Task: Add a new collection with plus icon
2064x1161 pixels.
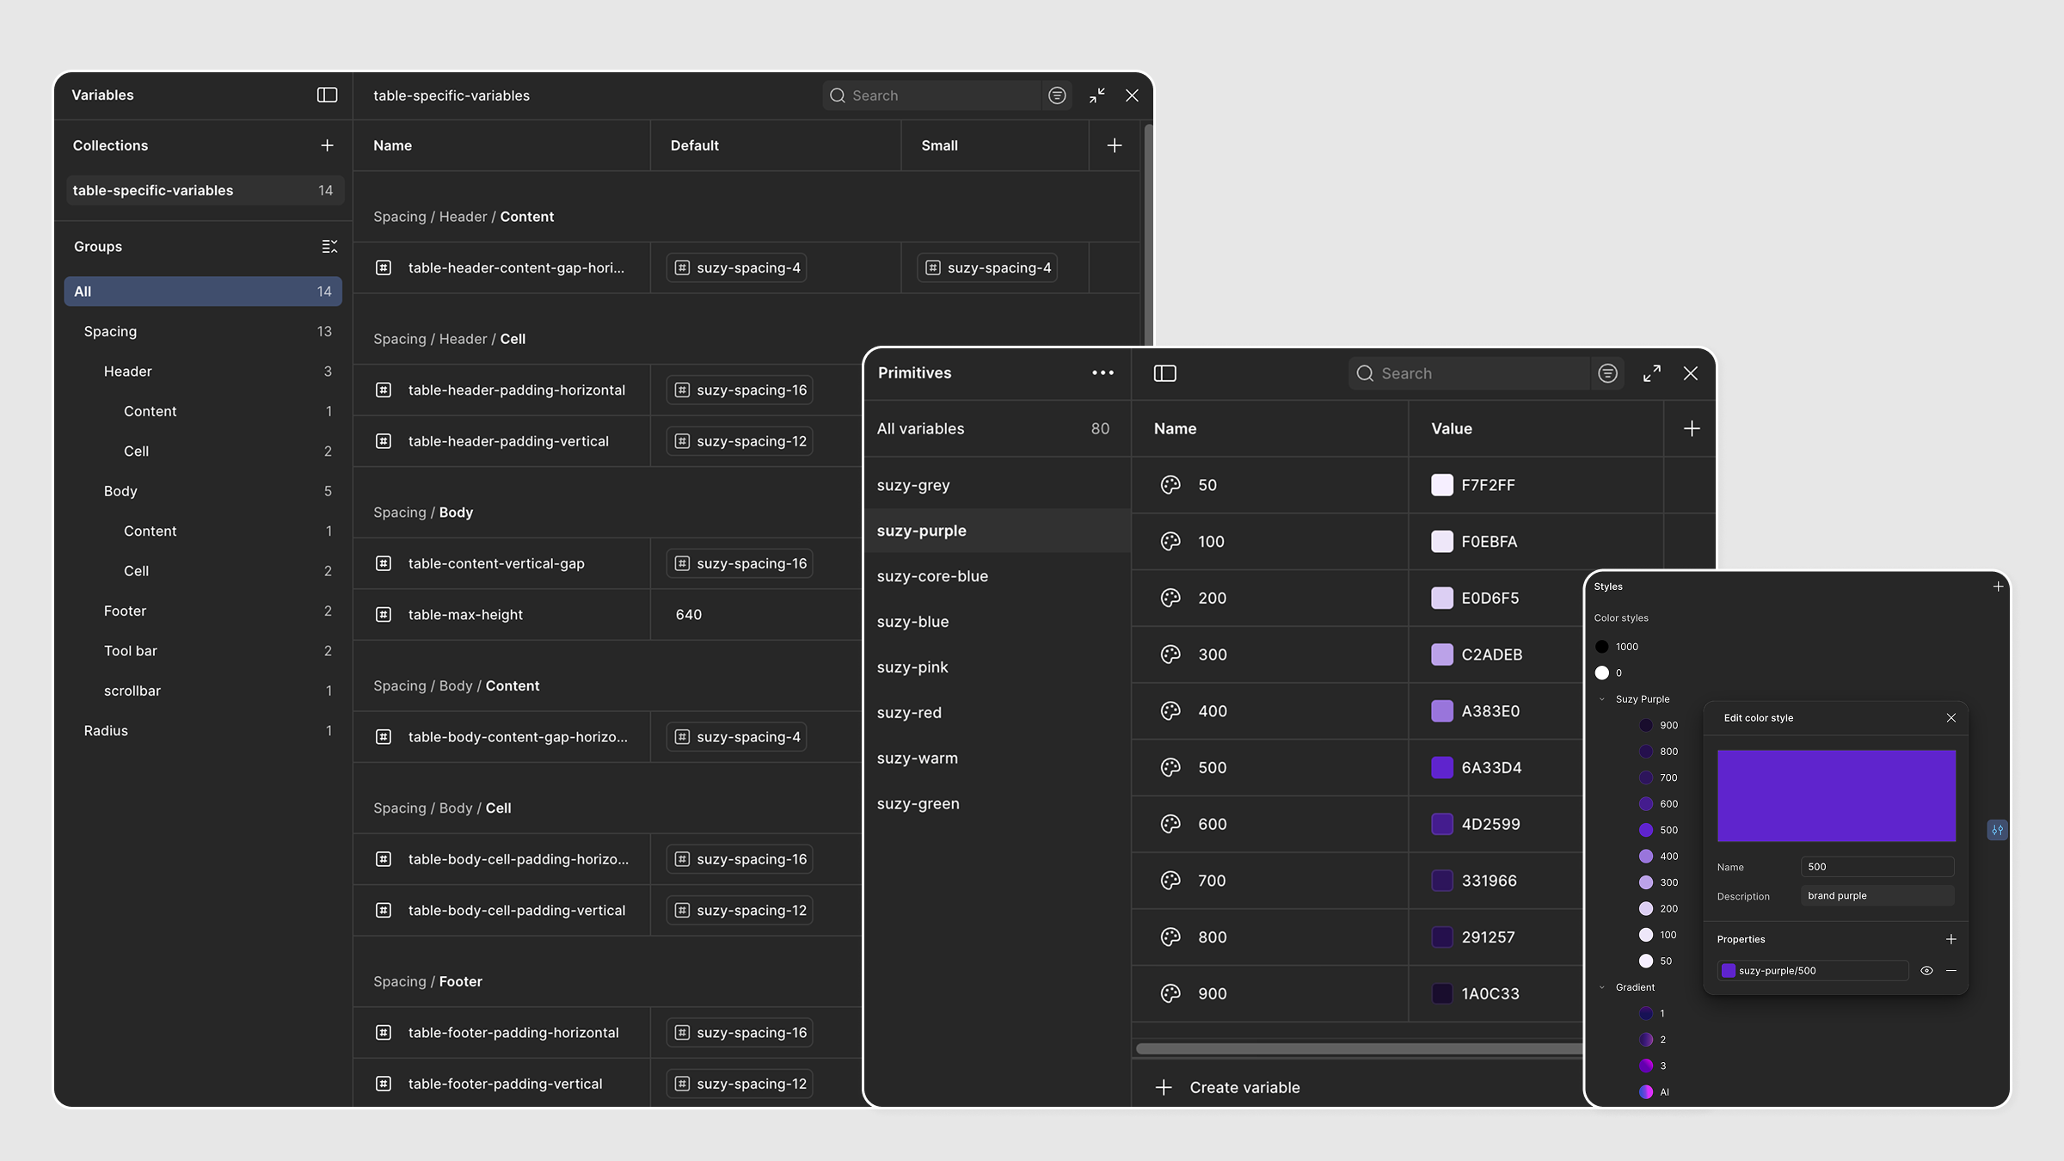Action: point(327,145)
